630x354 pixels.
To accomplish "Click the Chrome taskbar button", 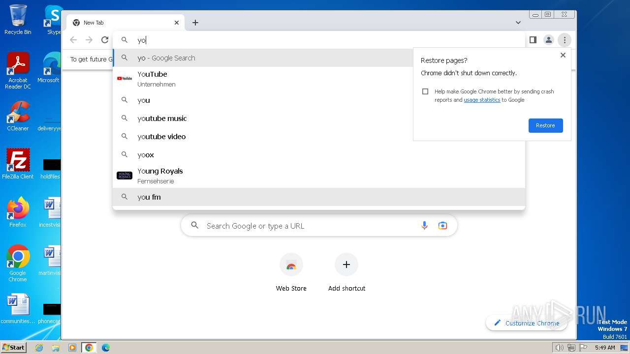I will point(89,348).
